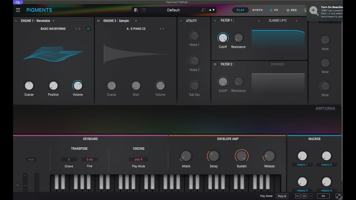The height and width of the screenshot is (200, 356).
Task: Click the light bulb tips icon
Action: [x=305, y=10]
